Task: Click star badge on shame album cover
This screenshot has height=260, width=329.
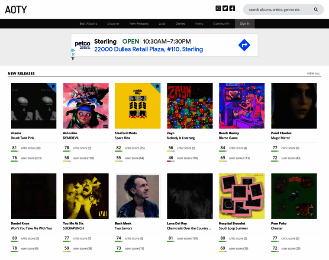Action: 53,86
